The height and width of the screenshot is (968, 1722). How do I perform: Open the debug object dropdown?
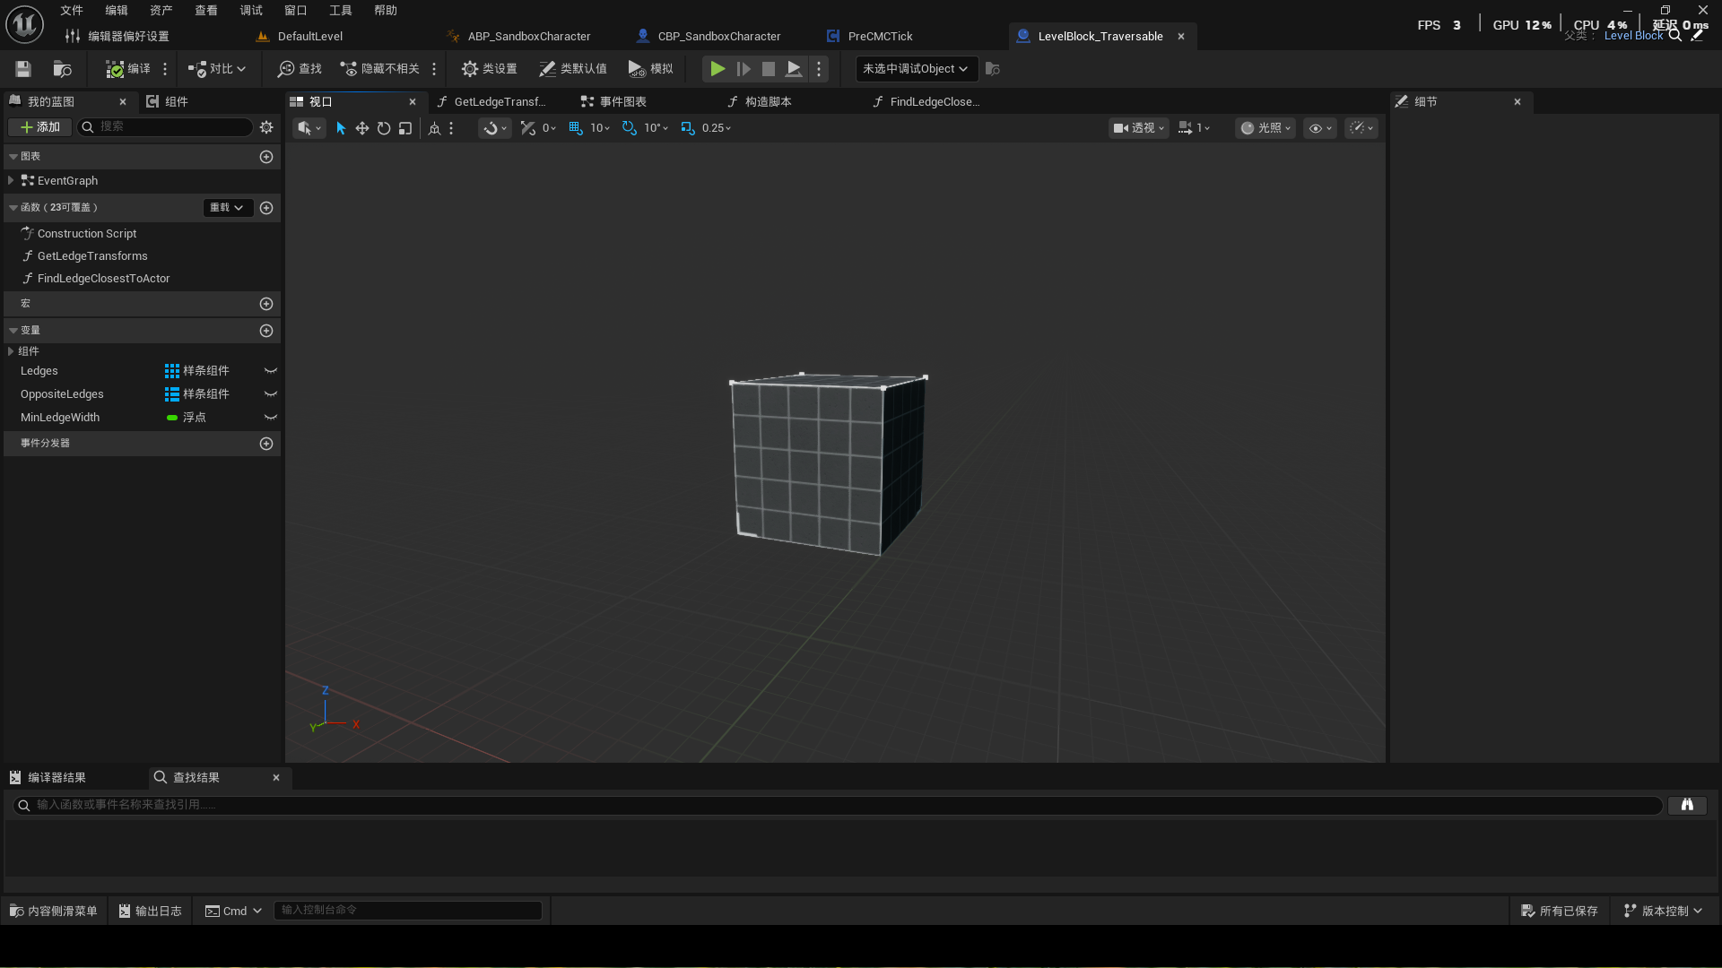(916, 69)
